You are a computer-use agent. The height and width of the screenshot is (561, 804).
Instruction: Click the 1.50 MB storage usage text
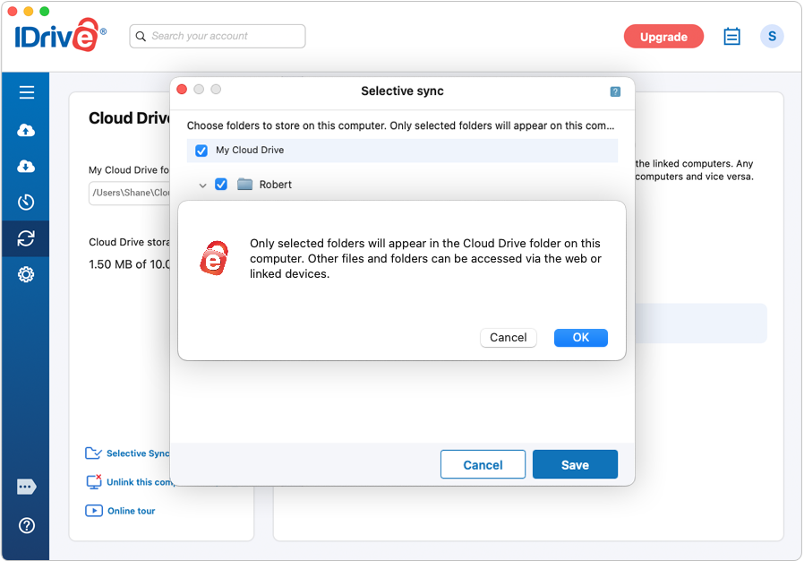pos(129,264)
